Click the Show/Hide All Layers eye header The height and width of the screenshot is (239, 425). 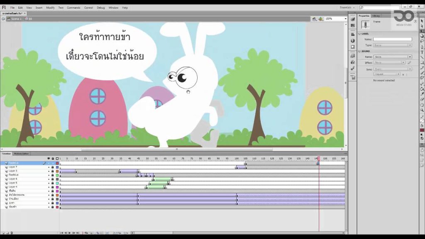(x=49, y=159)
